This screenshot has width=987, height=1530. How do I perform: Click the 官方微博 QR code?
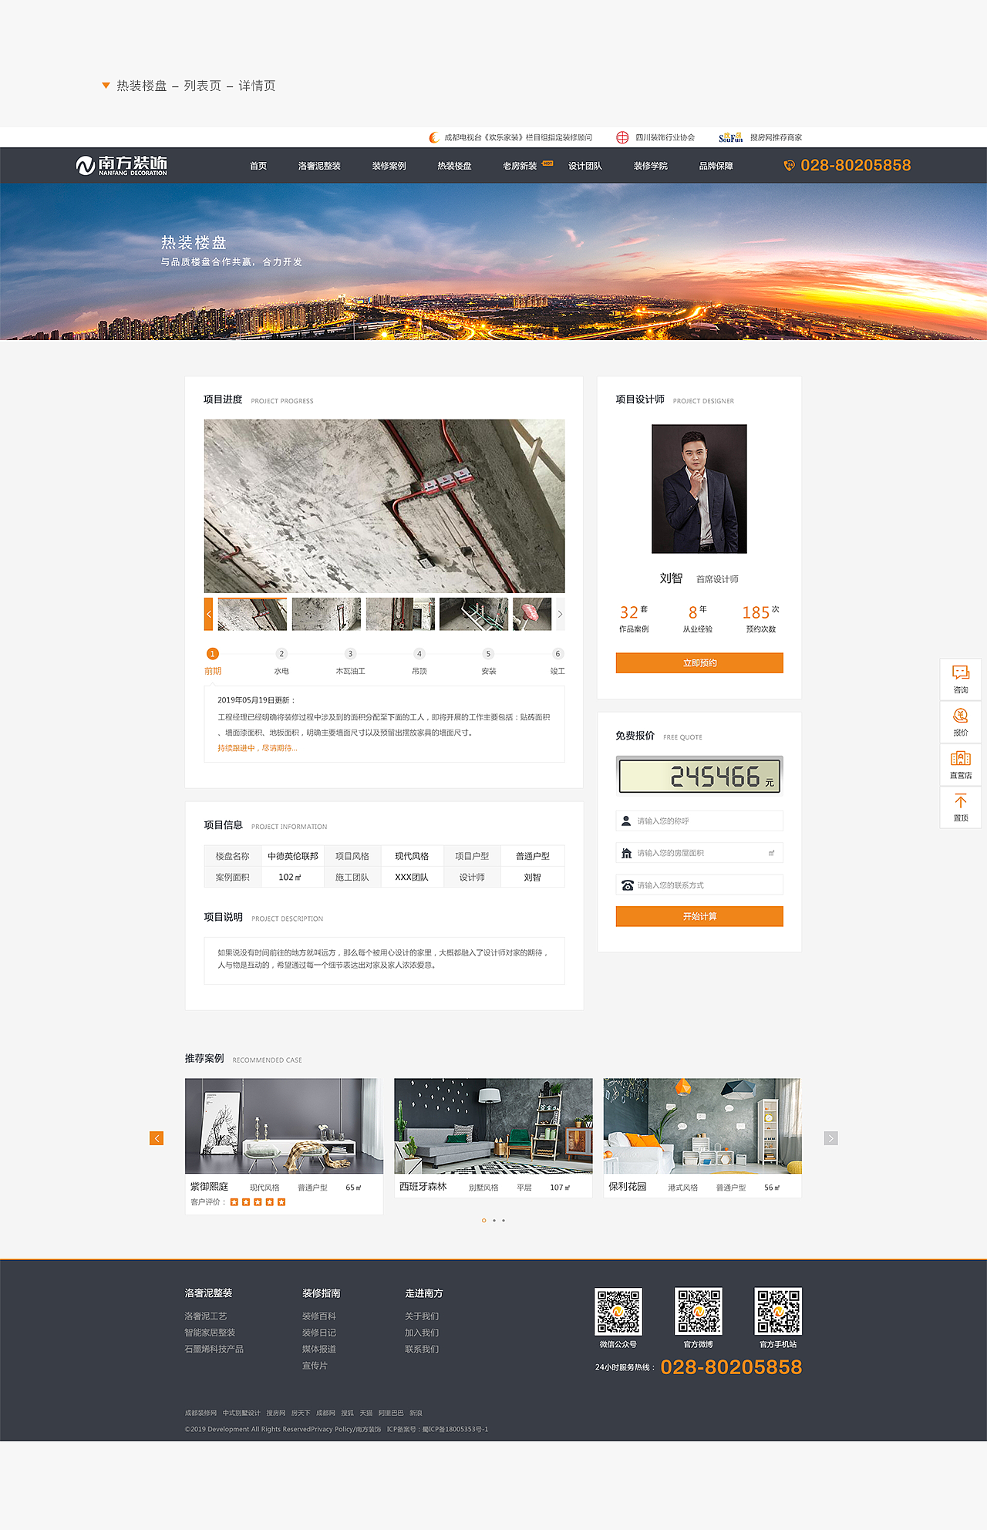(699, 1311)
